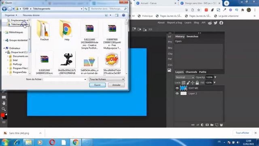259x146 pixels.
Task: Switch to the History tab in Photopea
Action: tap(180, 36)
